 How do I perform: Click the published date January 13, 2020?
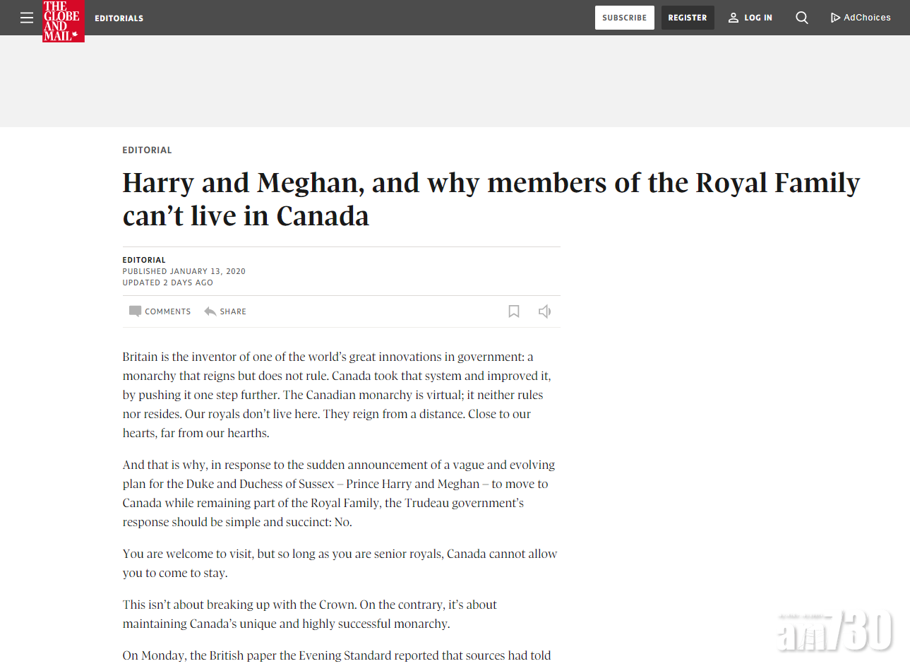[184, 271]
